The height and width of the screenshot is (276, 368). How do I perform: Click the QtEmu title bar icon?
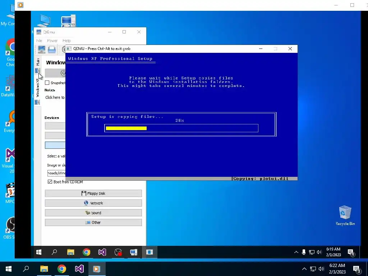point(39,32)
